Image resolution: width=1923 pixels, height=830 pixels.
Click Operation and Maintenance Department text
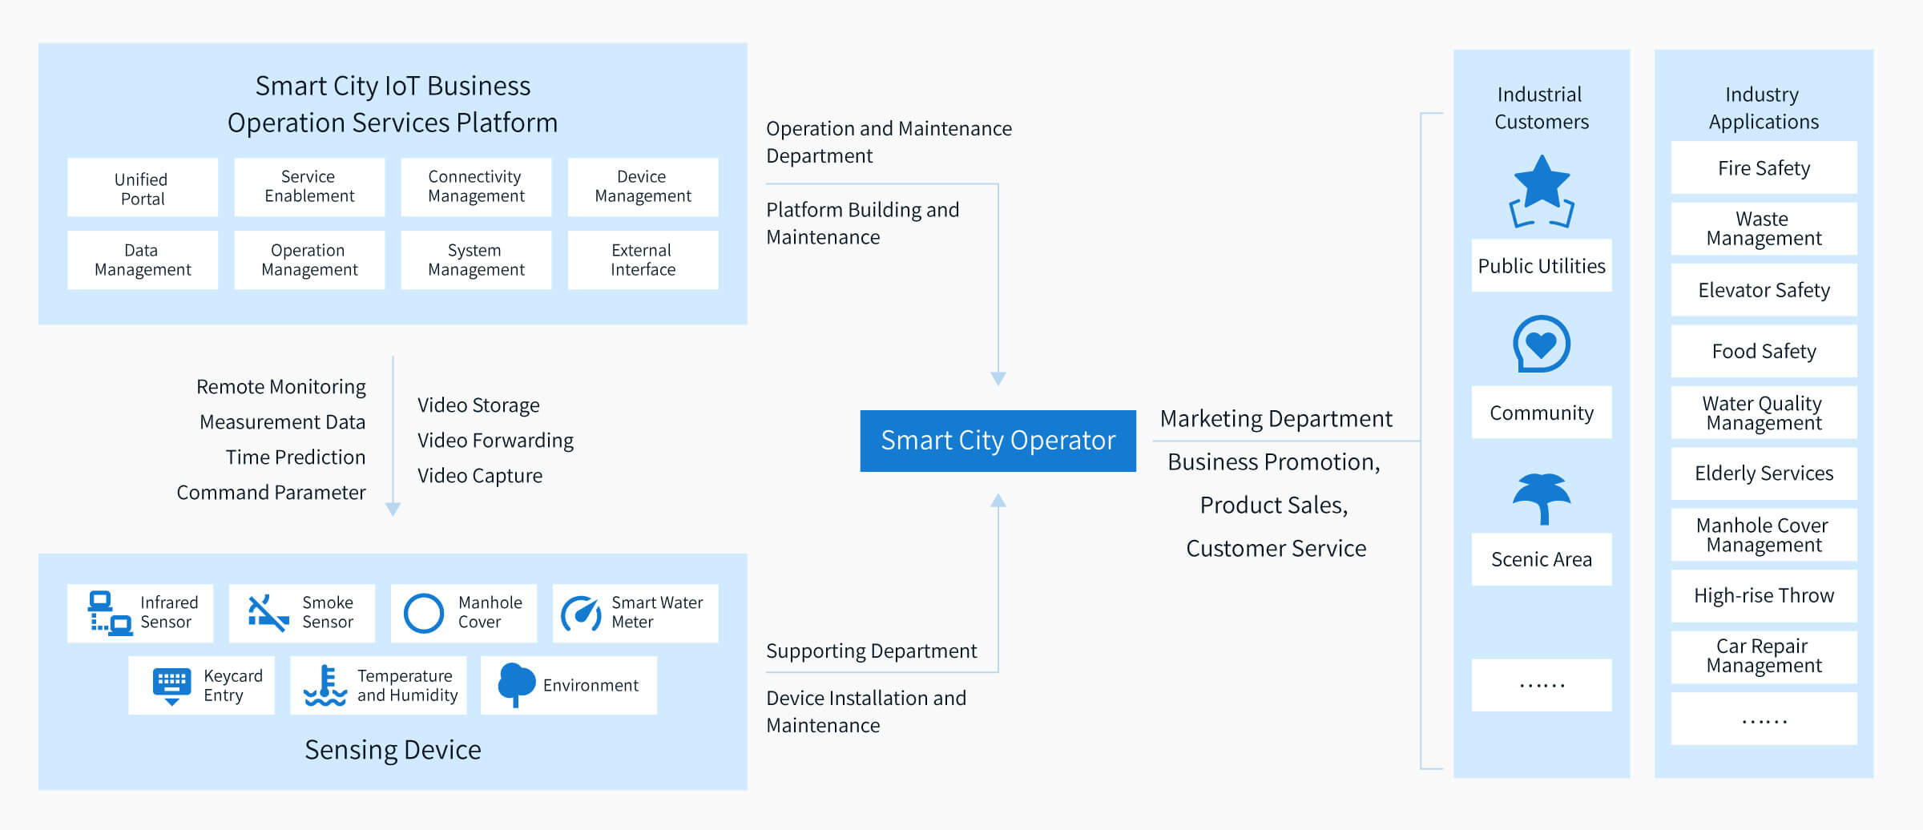point(889,142)
